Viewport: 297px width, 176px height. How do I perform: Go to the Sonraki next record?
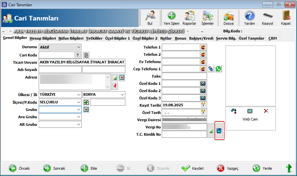pyautogui.click(x=54, y=168)
